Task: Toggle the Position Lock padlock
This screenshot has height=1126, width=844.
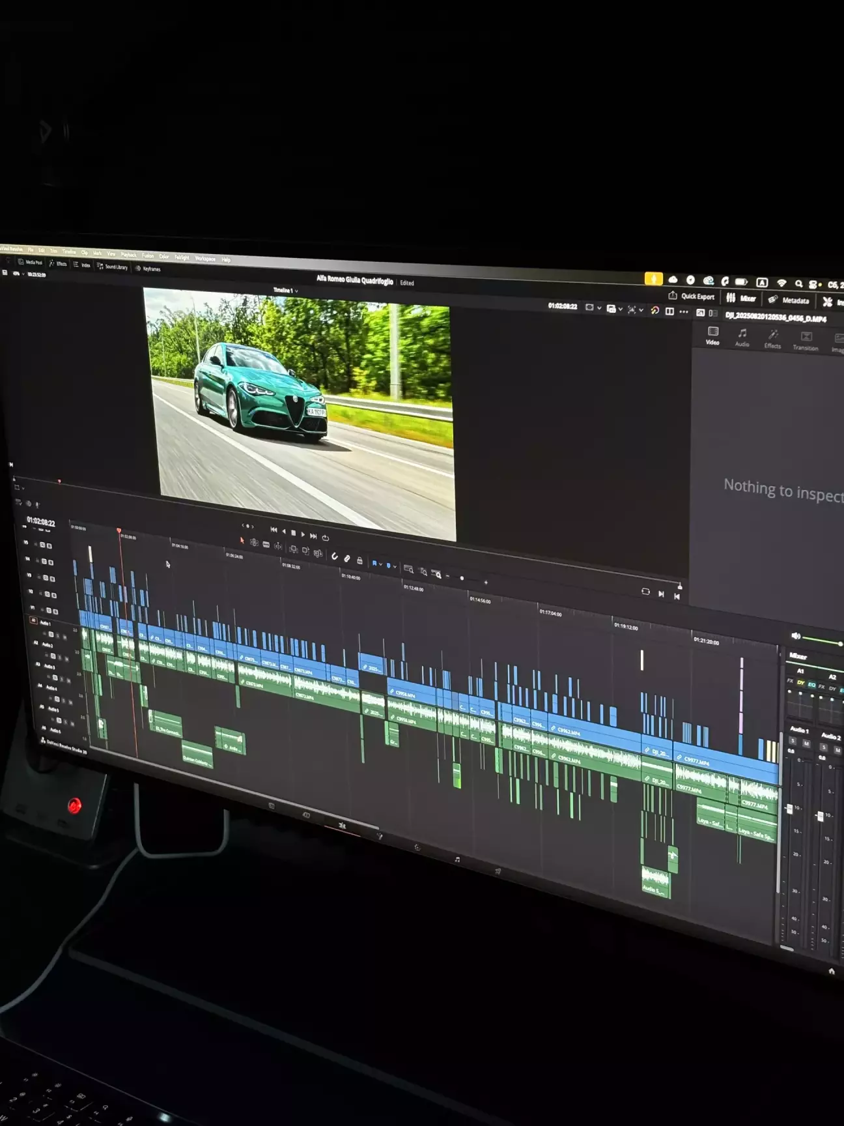Action: 359,560
